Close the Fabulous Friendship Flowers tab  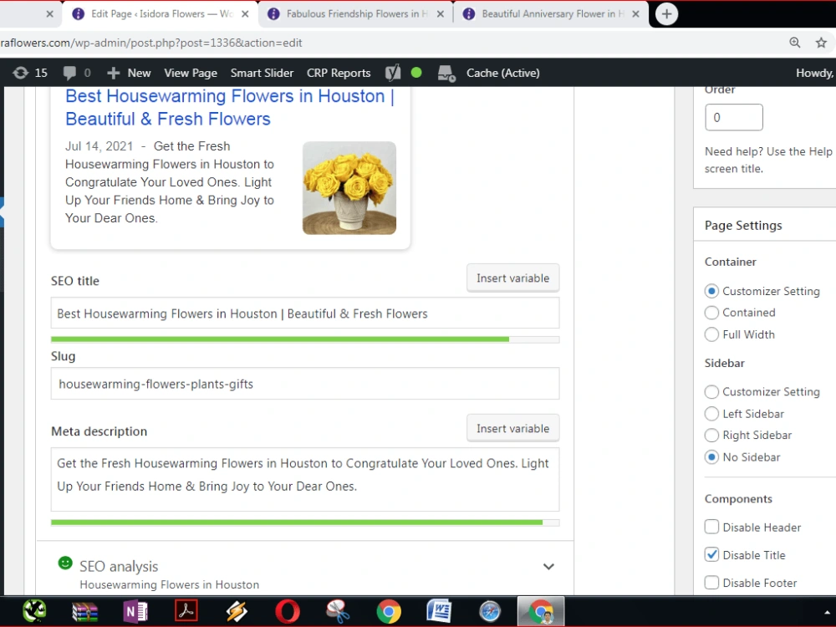coord(441,14)
